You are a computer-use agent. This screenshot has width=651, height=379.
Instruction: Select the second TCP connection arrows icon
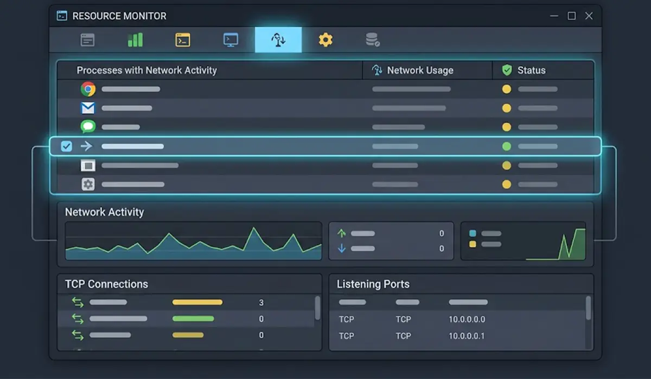tap(78, 319)
